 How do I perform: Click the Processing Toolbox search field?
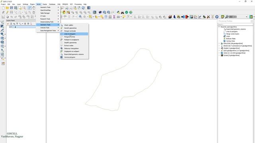click(x=235, y=24)
